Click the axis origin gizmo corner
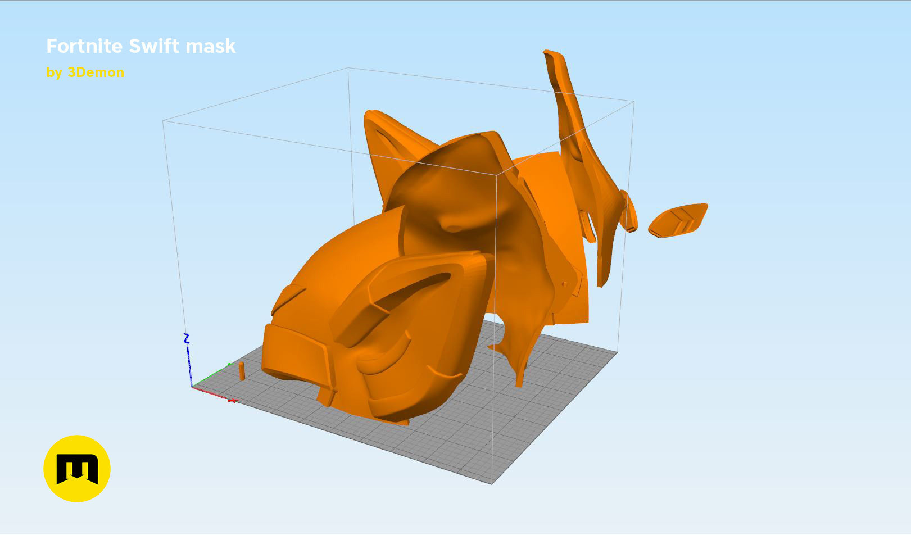 [x=191, y=387]
